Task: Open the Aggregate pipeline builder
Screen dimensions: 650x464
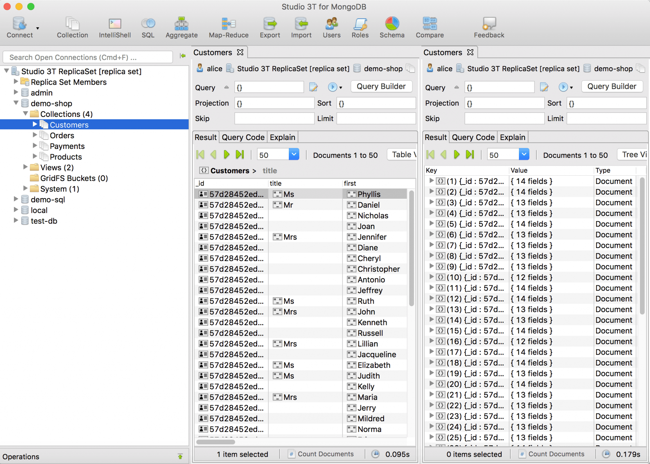Action: (181, 27)
